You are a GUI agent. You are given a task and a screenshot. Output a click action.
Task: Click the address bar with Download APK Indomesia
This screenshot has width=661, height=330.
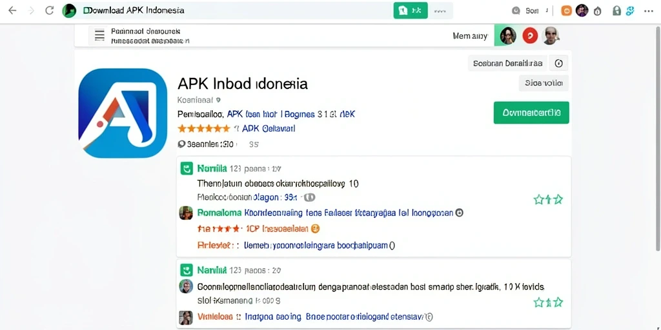coord(228,10)
